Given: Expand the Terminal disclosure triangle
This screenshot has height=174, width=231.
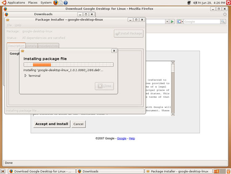Looking at the screenshot, I should 25,76.
